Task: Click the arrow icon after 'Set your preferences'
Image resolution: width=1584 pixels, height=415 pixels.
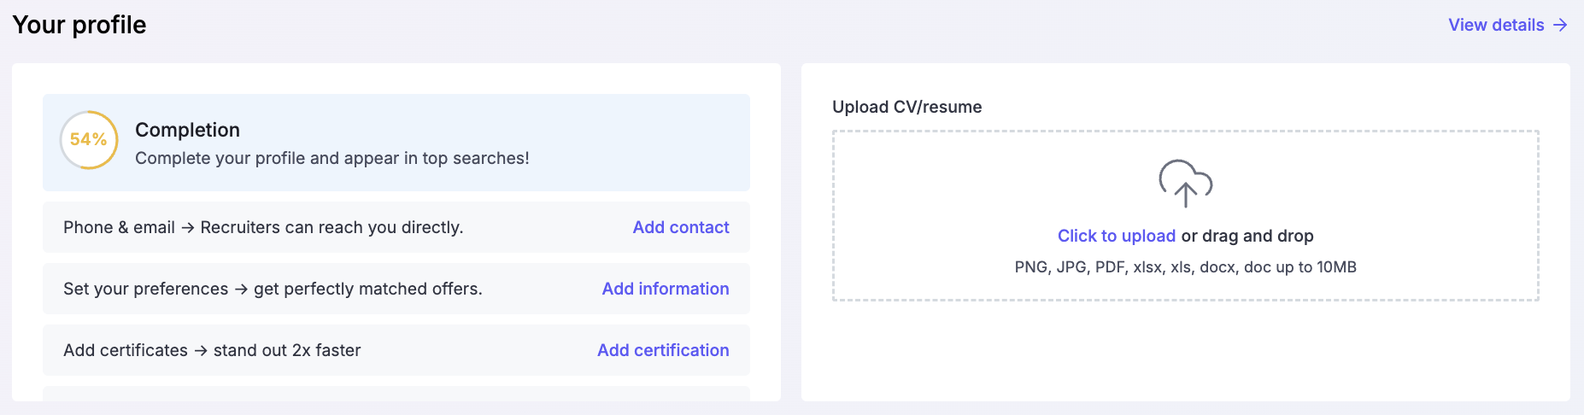Action: pos(241,289)
